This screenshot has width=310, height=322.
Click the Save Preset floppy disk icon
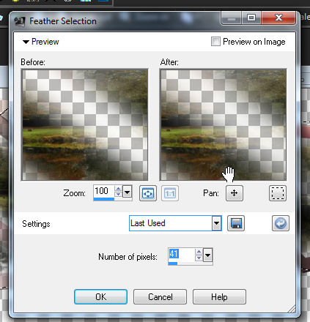click(236, 223)
